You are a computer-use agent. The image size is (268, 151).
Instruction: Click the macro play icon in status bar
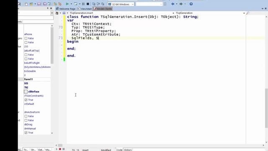click(57, 149)
